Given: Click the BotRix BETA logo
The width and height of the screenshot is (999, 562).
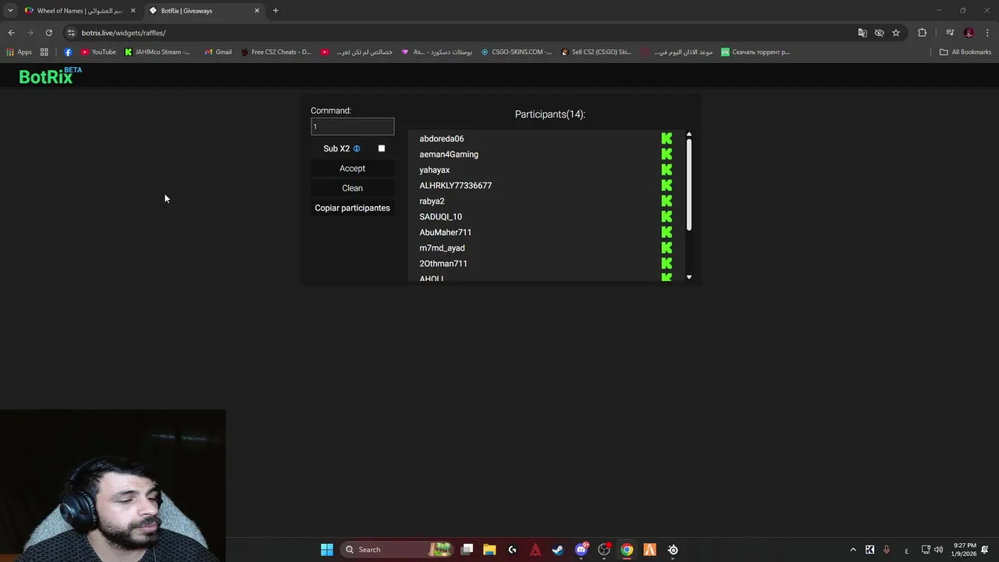Looking at the screenshot, I should coord(50,76).
